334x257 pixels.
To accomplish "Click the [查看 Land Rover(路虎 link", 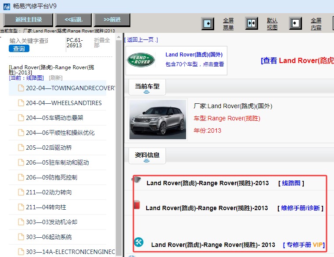I will (298, 60).
